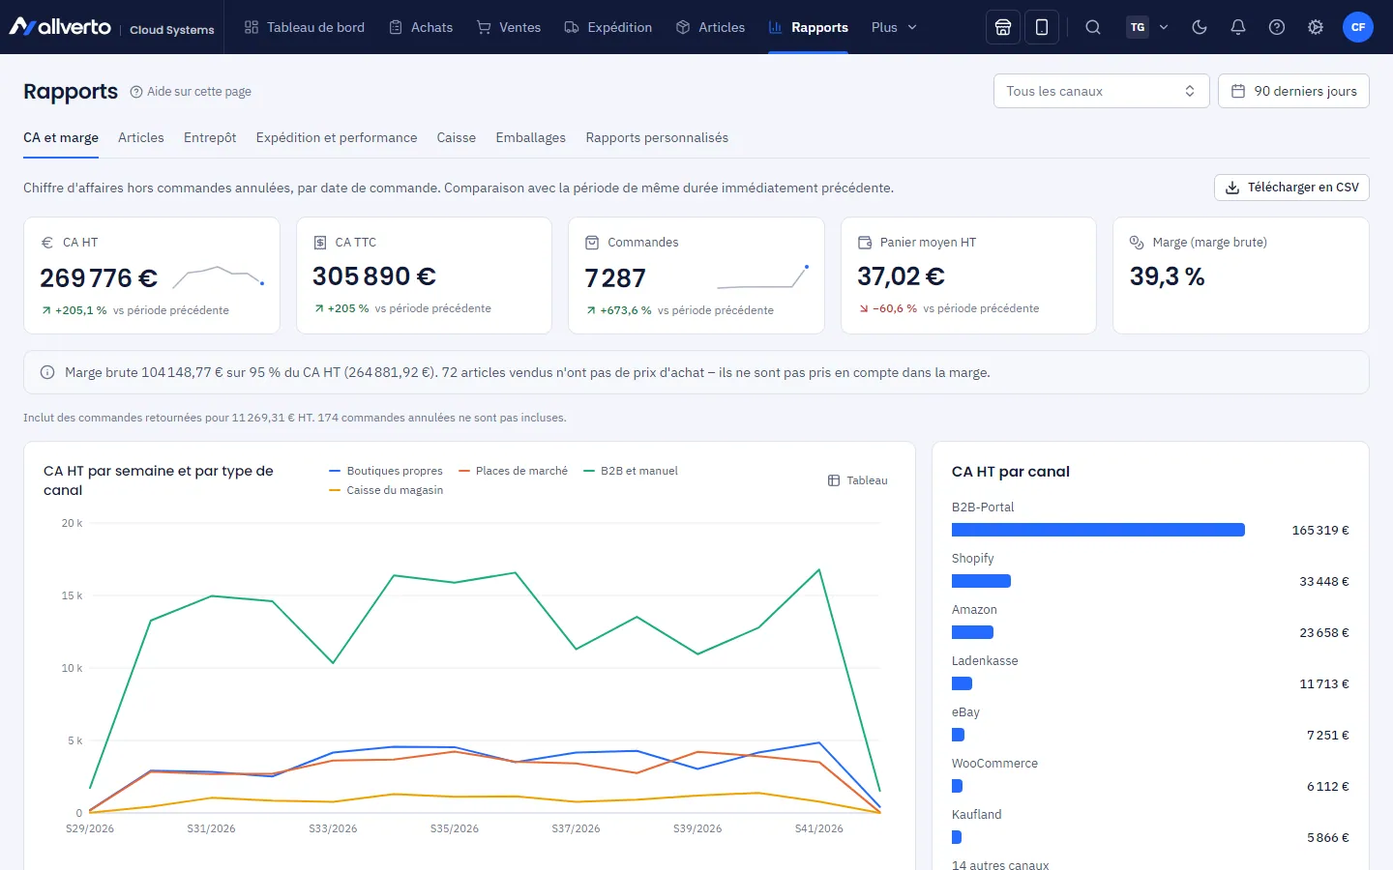Open the store icon in the top bar
The height and width of the screenshot is (870, 1393).
point(1003,27)
